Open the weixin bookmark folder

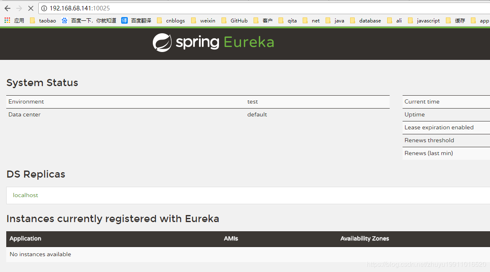point(203,21)
